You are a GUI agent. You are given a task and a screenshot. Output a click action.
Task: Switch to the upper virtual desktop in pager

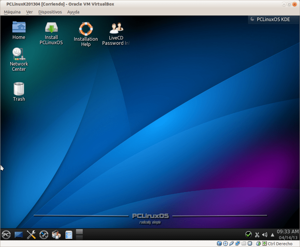point(79,232)
